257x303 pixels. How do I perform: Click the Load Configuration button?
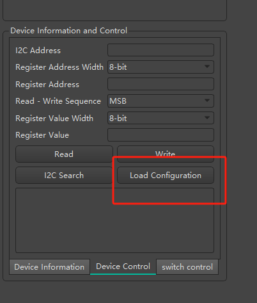[166, 176]
